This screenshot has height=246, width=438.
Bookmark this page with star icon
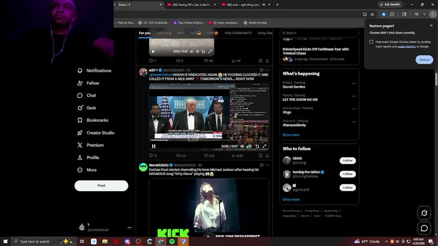(372, 14)
